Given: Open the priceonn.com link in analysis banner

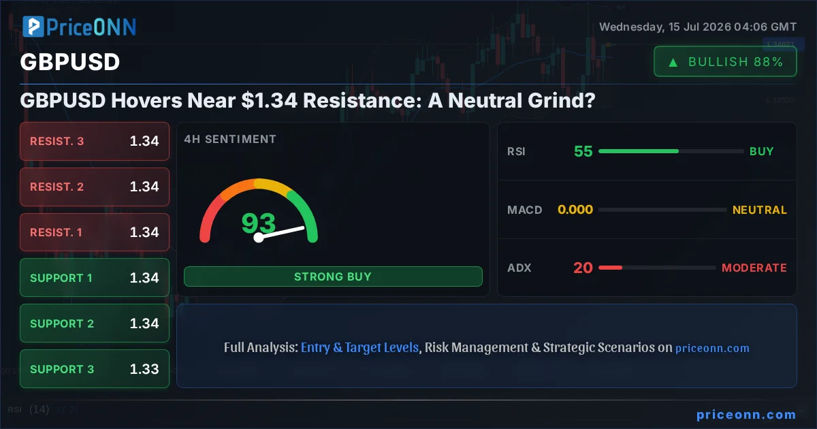Looking at the screenshot, I should (x=712, y=348).
